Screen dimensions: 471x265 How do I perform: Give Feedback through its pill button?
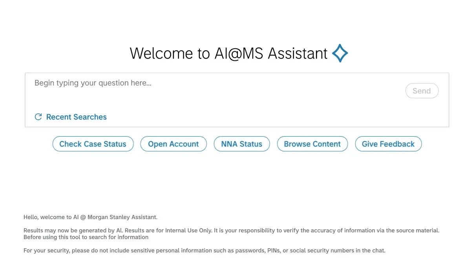coord(388,144)
